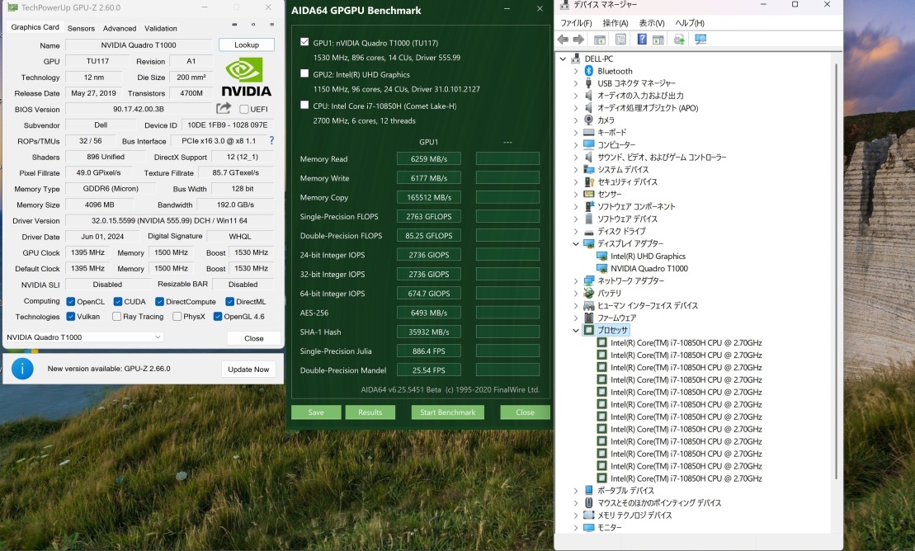This screenshot has width=915, height=551.
Task: Expand the センサー node
Action: (575, 194)
